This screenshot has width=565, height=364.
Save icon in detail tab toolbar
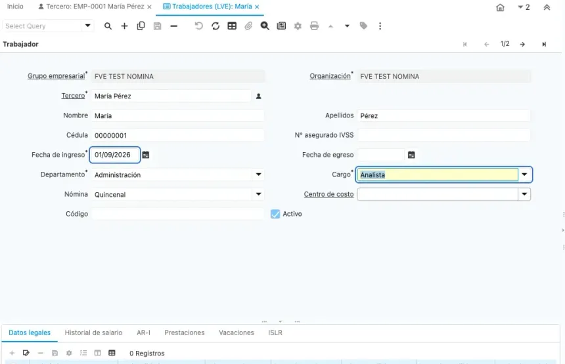click(55, 353)
